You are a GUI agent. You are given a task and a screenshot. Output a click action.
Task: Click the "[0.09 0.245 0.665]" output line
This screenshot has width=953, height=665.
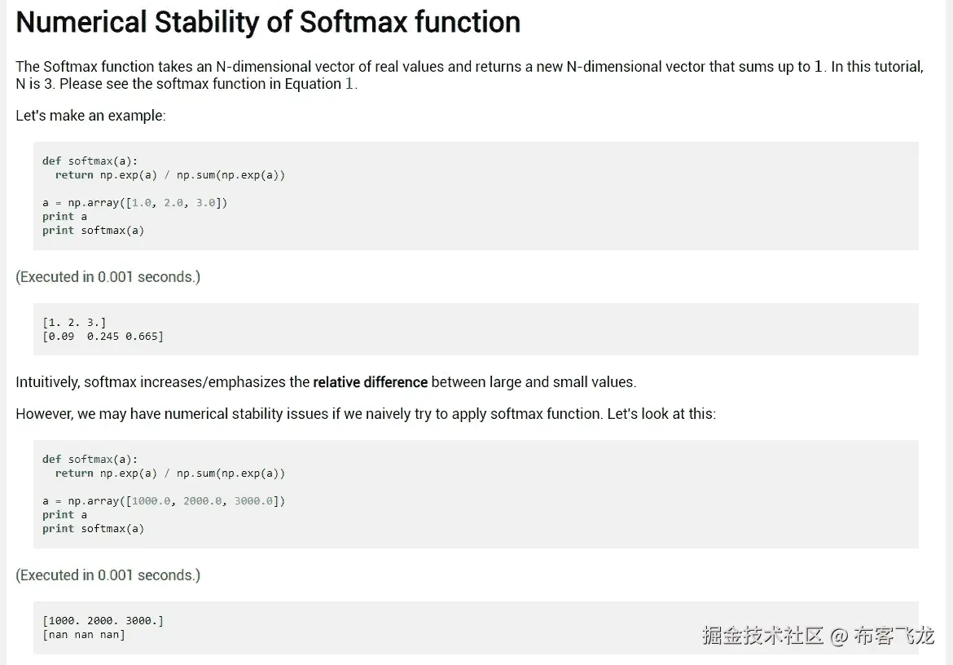(x=103, y=336)
